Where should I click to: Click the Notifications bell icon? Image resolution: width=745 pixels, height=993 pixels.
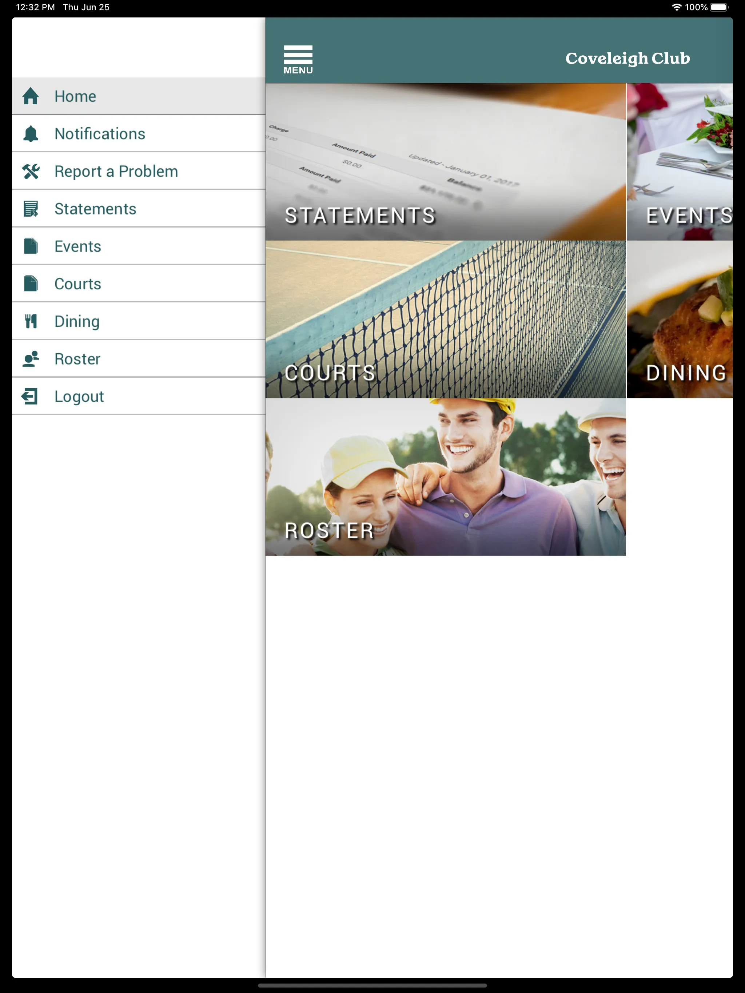click(31, 133)
